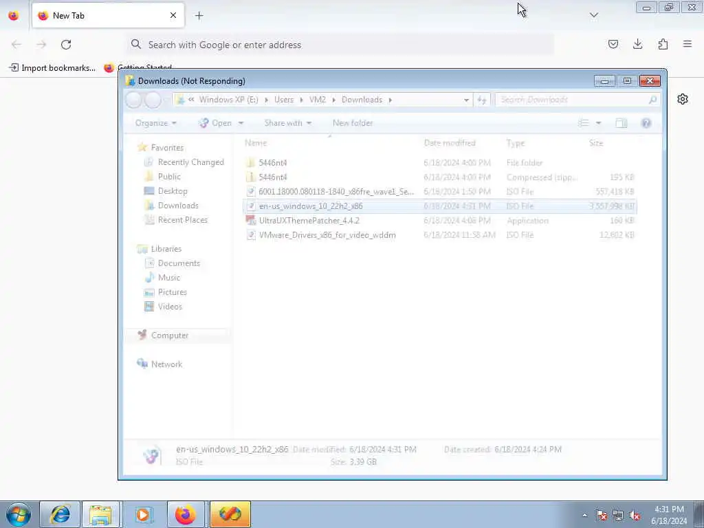Select en-us_windows_10_22h2_x86 ISO file row
The image size is (704, 528).
tap(440, 206)
